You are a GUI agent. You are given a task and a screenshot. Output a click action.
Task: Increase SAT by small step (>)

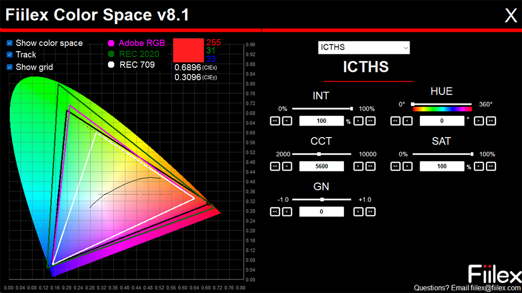(479, 166)
